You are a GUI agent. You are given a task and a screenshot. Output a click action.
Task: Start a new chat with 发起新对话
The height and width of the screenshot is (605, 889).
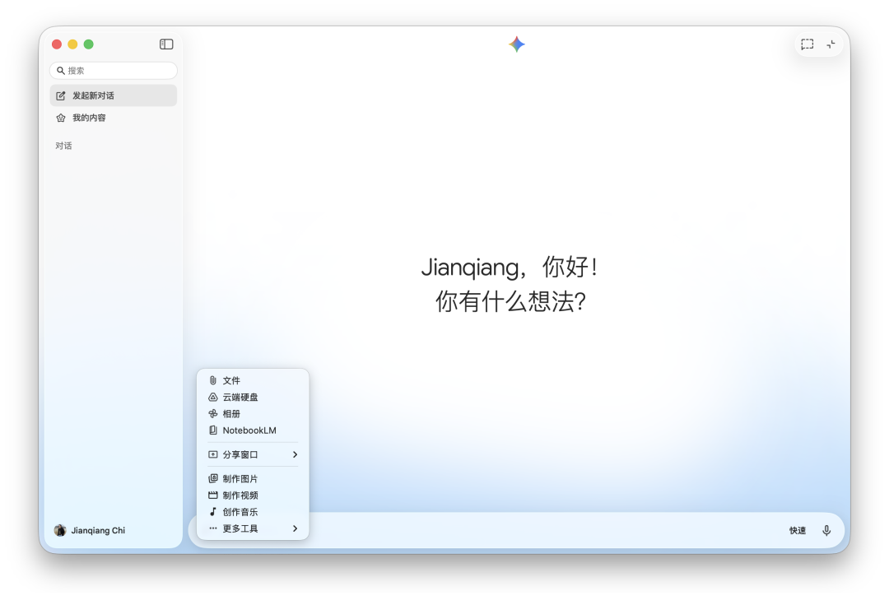click(x=114, y=95)
